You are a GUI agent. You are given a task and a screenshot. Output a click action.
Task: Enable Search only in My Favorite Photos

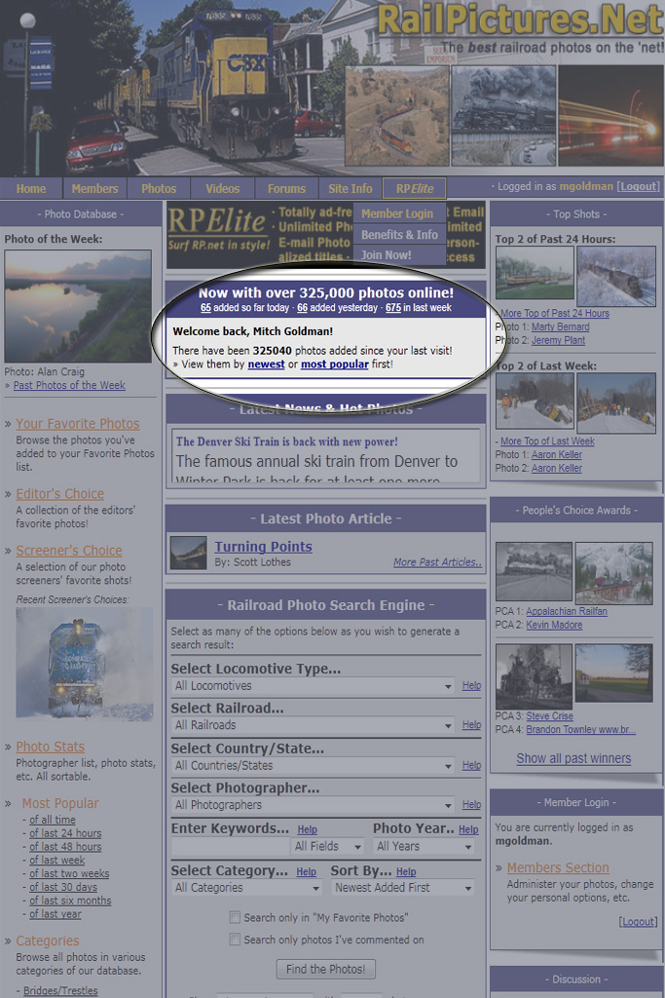coord(235,917)
